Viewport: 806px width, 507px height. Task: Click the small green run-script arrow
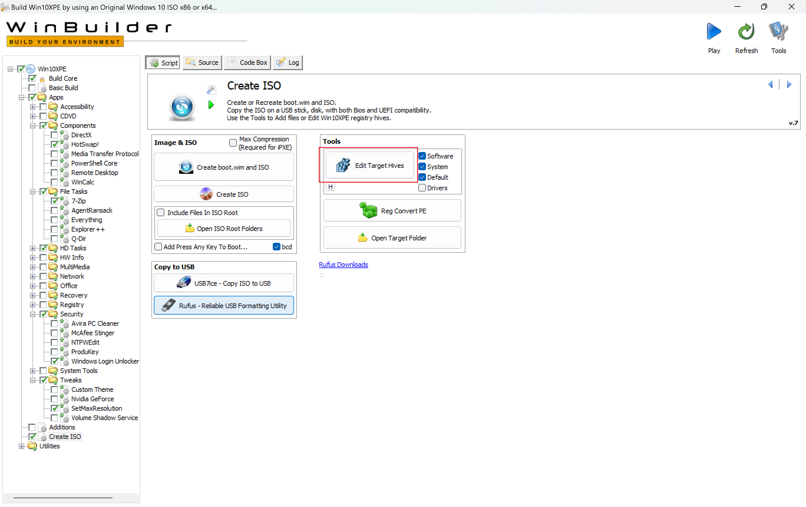click(211, 105)
